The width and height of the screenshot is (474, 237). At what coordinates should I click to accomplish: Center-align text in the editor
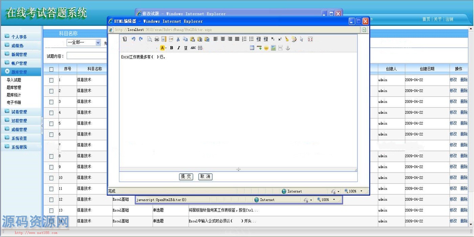[223, 39]
